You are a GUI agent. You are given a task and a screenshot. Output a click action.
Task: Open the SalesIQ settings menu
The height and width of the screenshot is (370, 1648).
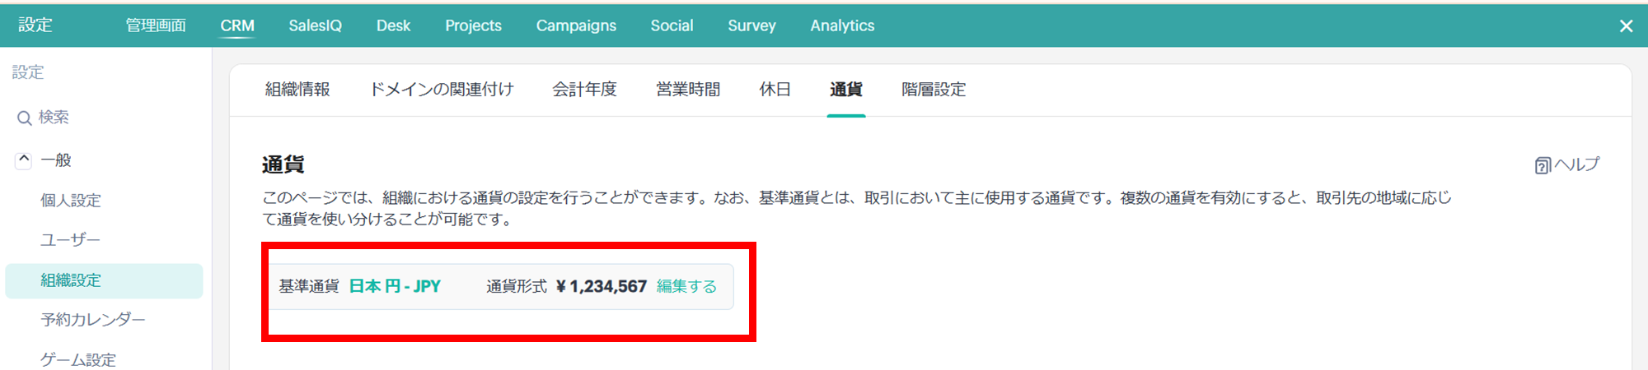(x=315, y=25)
